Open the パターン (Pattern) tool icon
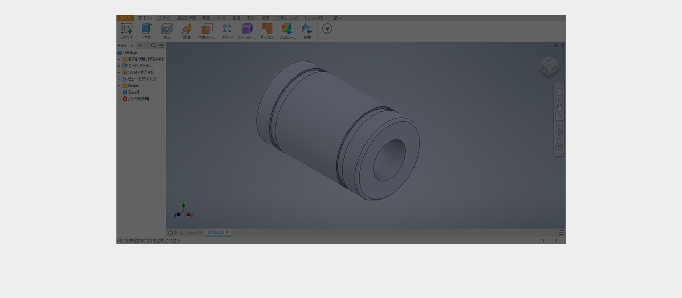Screen dimensions: 682x298 227,29
